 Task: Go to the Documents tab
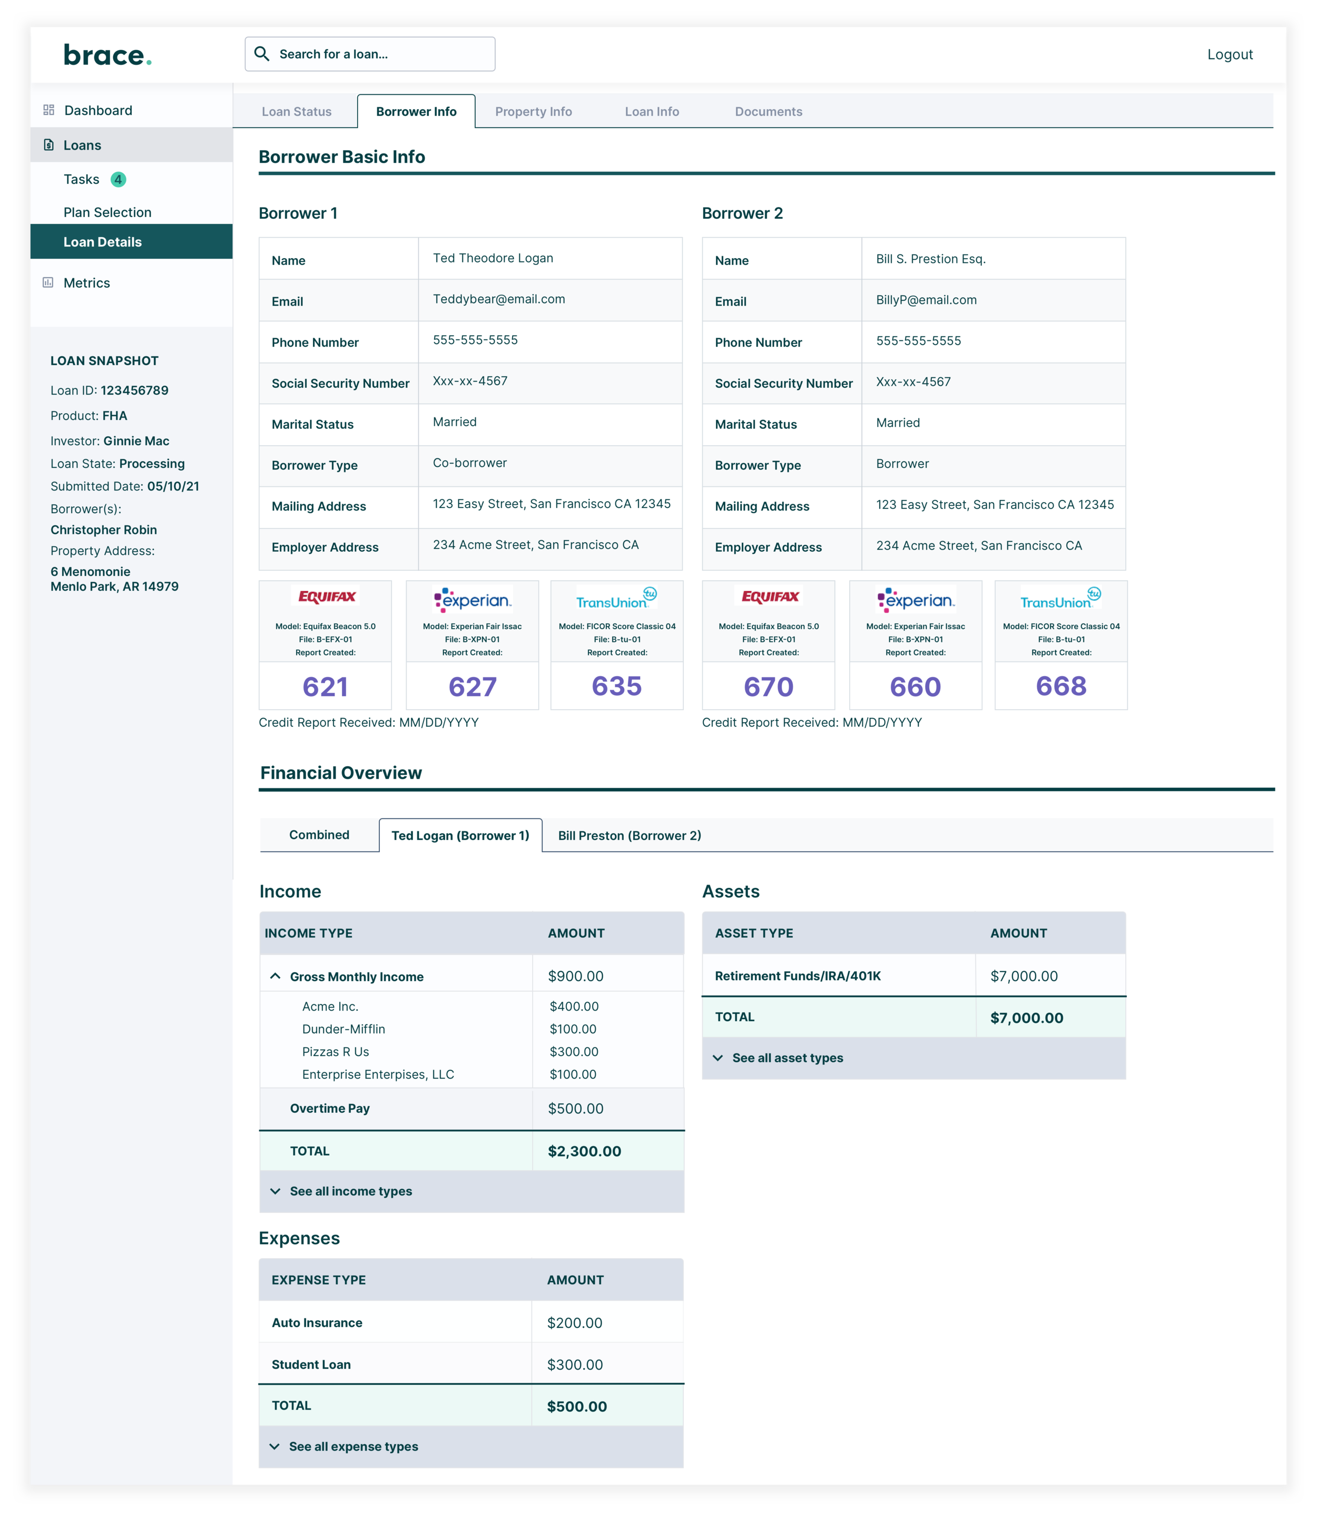[x=769, y=112]
